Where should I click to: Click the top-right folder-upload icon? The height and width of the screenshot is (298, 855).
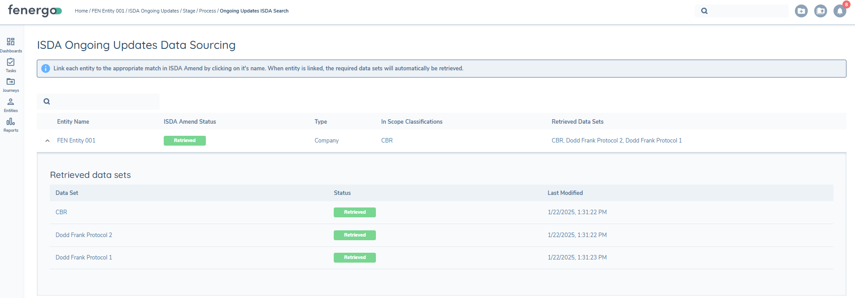click(x=820, y=11)
